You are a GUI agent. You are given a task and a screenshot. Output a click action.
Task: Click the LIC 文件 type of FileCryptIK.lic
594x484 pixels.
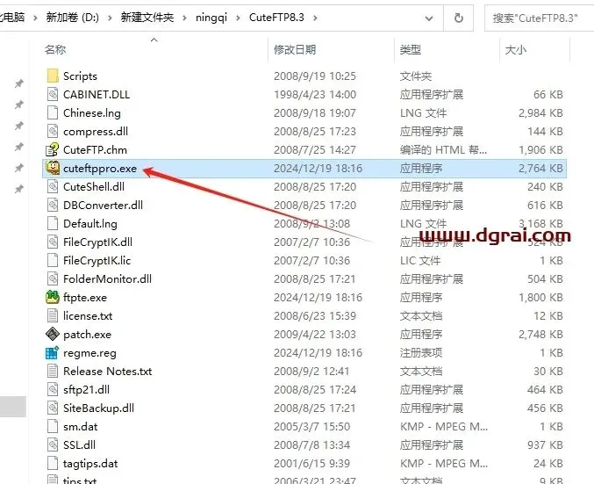[420, 261]
